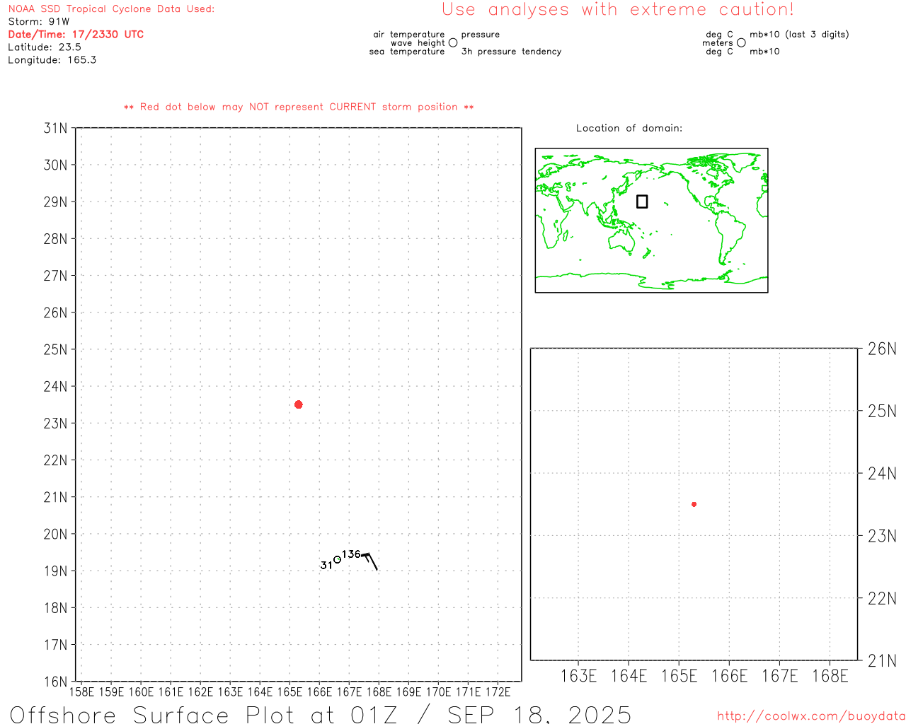
Task: Click the black domain box on world map
Action: 642,202
